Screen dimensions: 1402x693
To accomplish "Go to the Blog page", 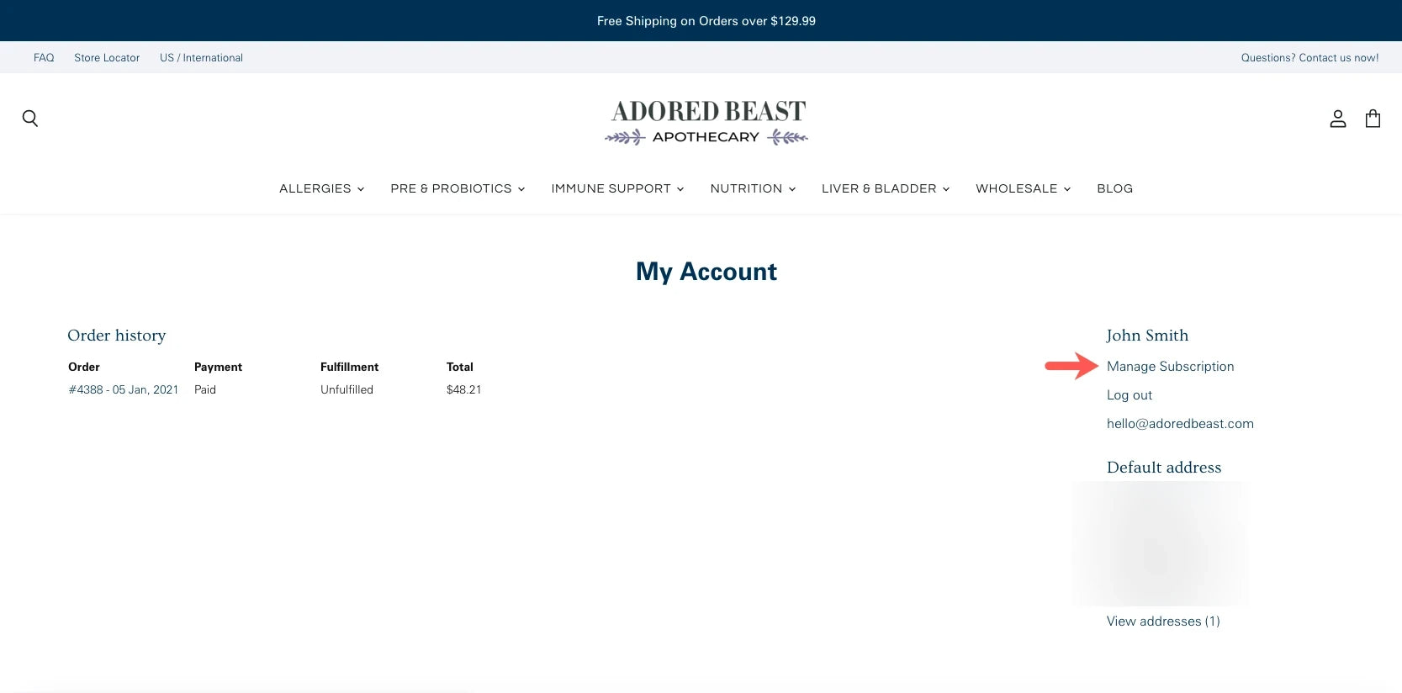I will [x=1114, y=188].
